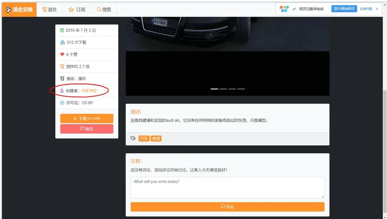
Task: Select the 奥迪 tag
Action: pos(156,138)
